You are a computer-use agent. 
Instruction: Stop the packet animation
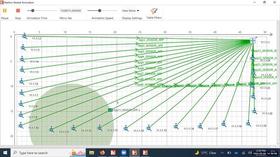point(18,10)
